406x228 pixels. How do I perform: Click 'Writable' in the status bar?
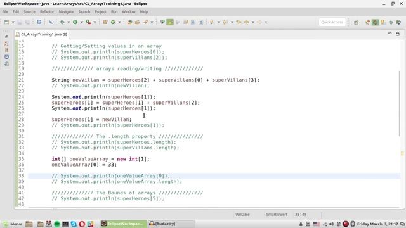pyautogui.click(x=242, y=214)
